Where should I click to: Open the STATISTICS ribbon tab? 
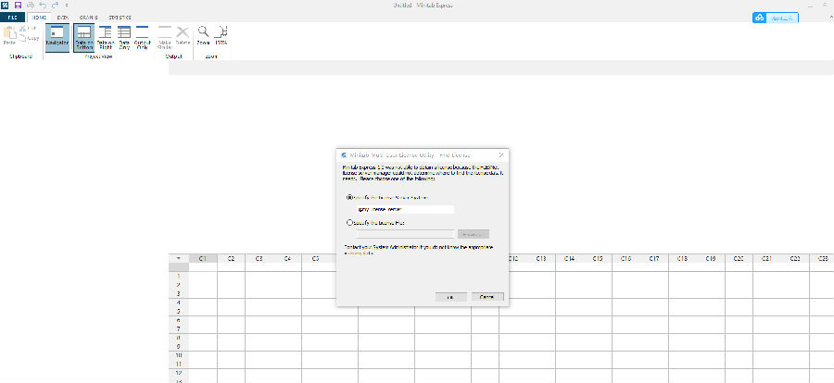point(120,18)
